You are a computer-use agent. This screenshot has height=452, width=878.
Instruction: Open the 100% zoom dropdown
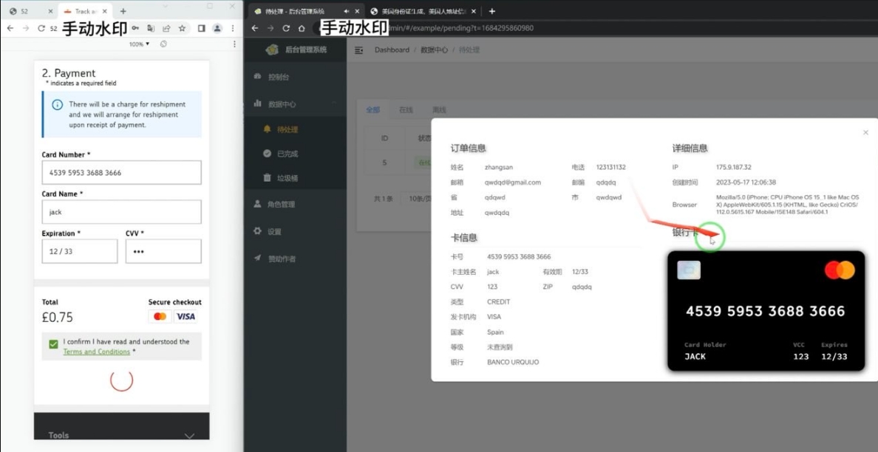(x=140, y=44)
